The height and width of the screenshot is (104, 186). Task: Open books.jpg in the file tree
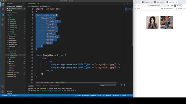(x=13, y=21)
